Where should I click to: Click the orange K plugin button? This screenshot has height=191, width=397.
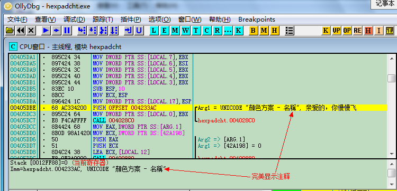click(x=326, y=31)
